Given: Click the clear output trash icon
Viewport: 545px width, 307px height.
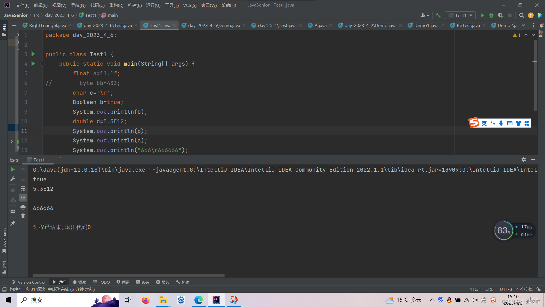Looking at the screenshot, I should click(23, 216).
